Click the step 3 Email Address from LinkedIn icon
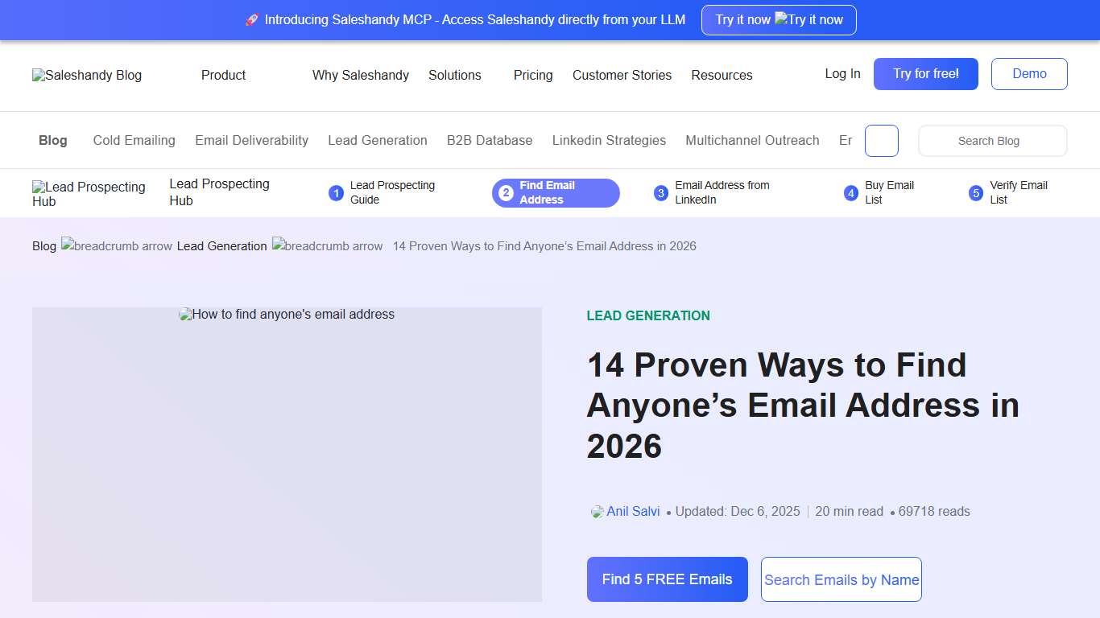This screenshot has height=618, width=1100. [661, 193]
